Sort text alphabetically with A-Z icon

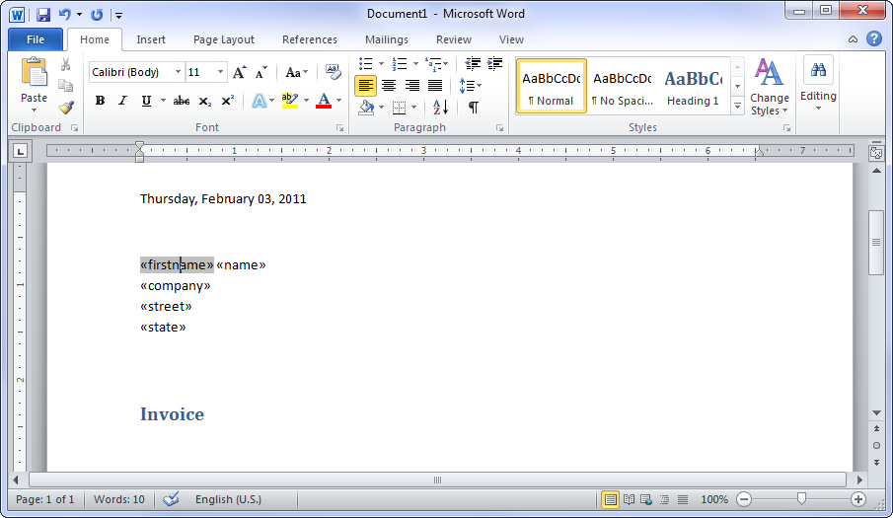tap(440, 107)
